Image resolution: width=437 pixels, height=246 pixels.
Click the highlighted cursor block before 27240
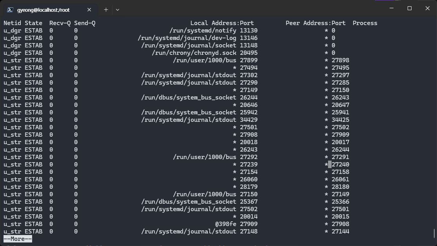click(x=330, y=165)
